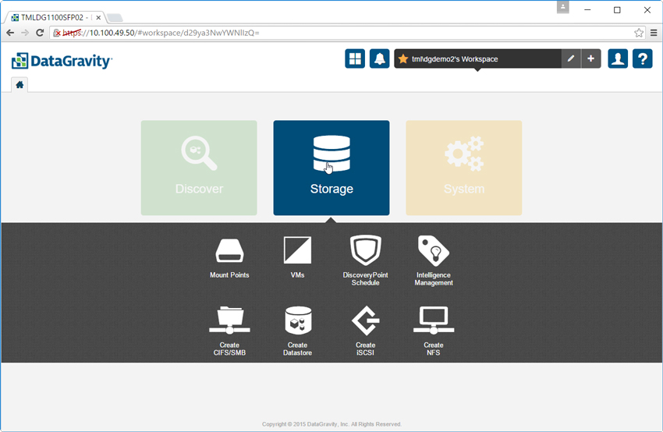This screenshot has height=432, width=663.
Task: Bookmark this page with the star
Action: point(639,33)
